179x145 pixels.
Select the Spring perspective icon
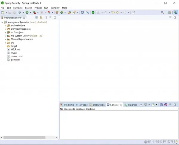pos(176,12)
